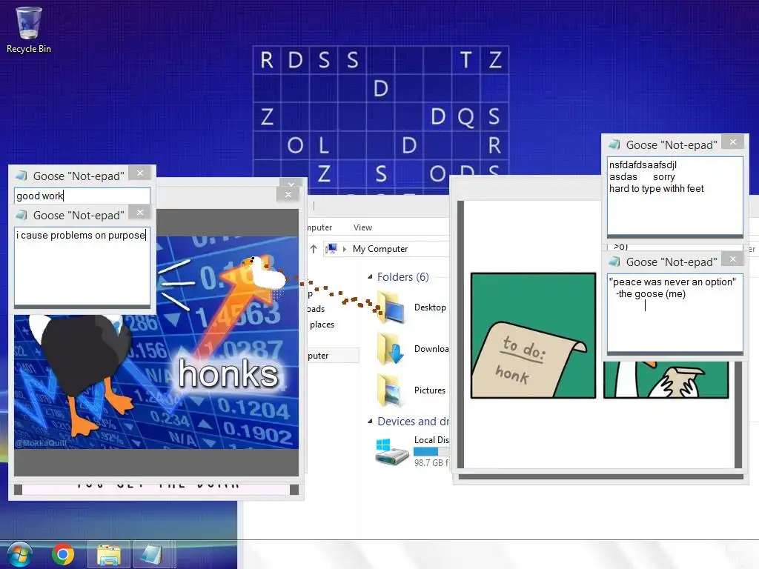Click the 'to do: honk' comic panel
759x569 pixels.
[533, 336]
